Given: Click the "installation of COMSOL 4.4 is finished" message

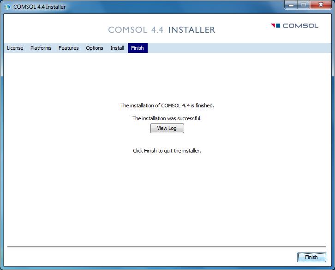Looking at the screenshot, I should tap(167, 106).
